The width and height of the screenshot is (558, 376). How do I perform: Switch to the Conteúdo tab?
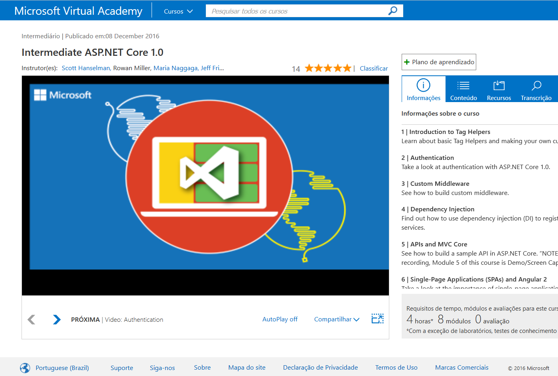tap(463, 89)
